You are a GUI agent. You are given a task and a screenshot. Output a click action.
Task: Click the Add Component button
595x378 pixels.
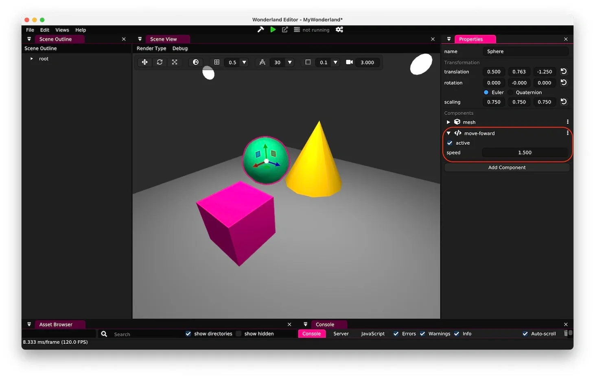[507, 167]
